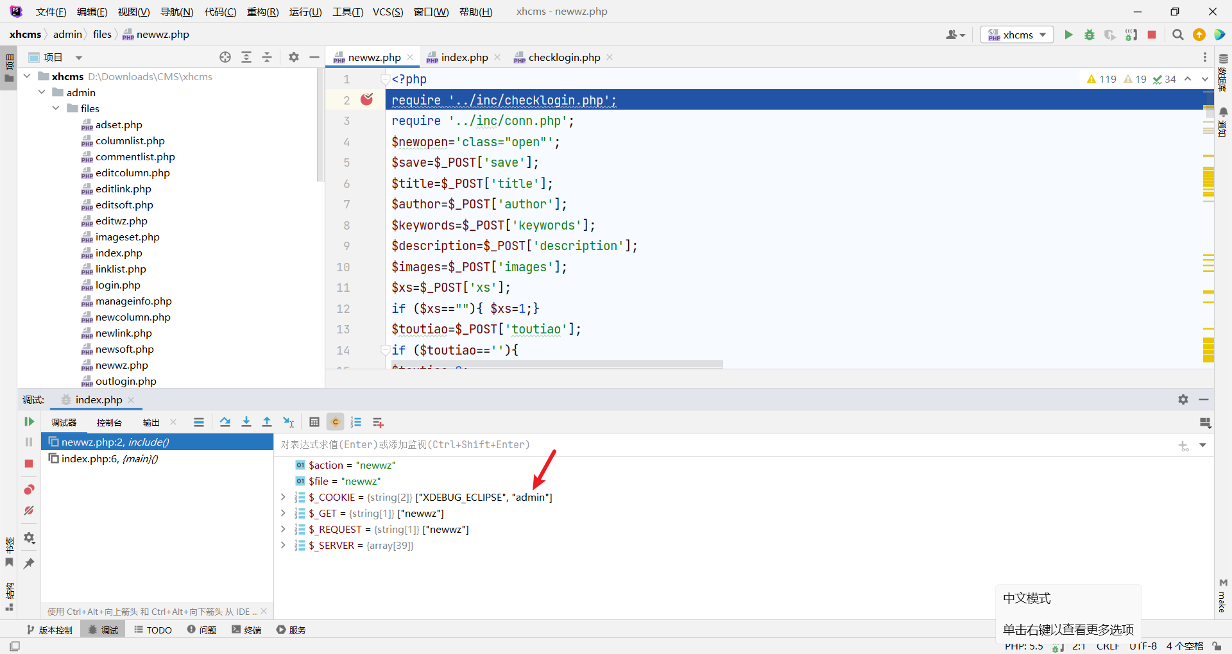Toggle listening for PHP debug connections
This screenshot has height=654, width=1232.
pos(1131,35)
